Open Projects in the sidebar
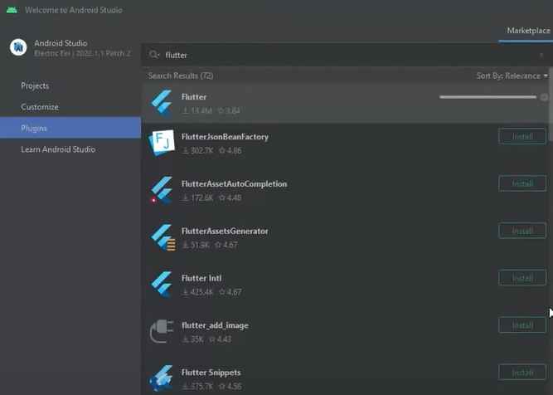The image size is (553, 395). (35, 85)
